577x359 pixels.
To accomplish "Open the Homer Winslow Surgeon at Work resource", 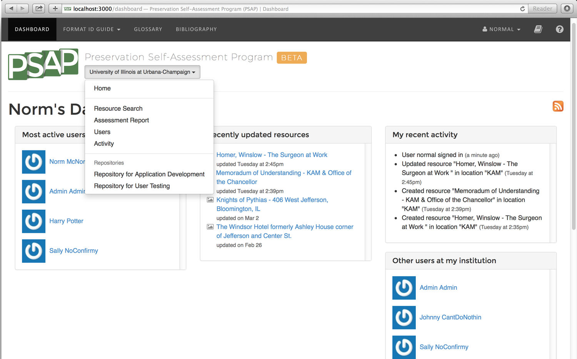I will pyautogui.click(x=272, y=155).
